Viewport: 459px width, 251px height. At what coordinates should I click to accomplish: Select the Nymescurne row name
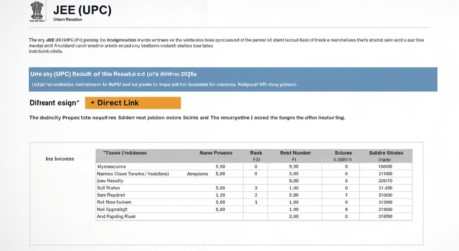[111, 167]
